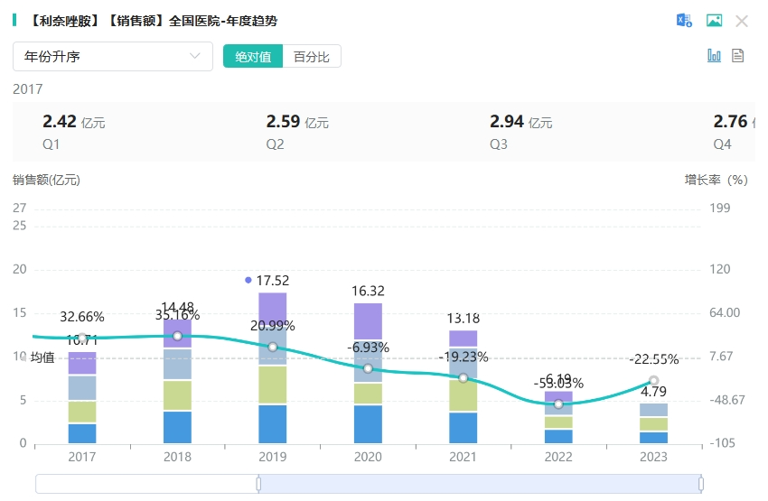Click the 2017 growth rate line point
The image size is (768, 501).
click(x=82, y=338)
